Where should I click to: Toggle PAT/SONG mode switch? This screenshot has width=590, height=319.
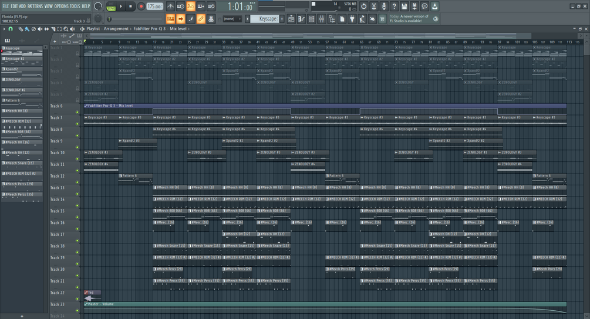point(111,6)
